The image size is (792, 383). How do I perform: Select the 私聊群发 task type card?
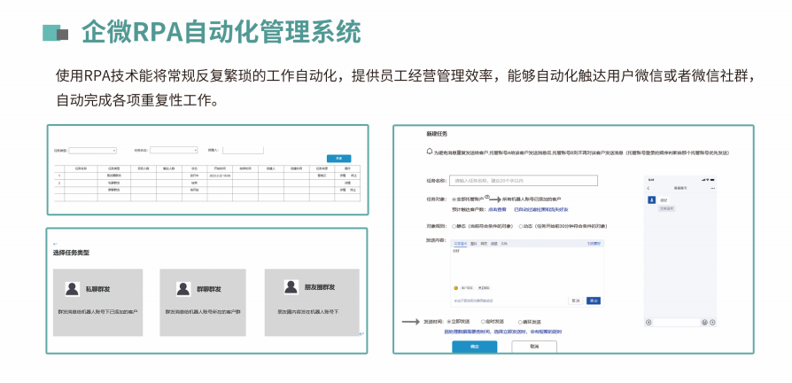click(98, 302)
